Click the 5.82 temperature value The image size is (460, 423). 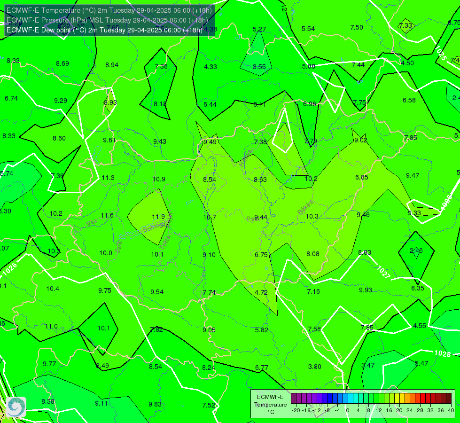click(261, 330)
